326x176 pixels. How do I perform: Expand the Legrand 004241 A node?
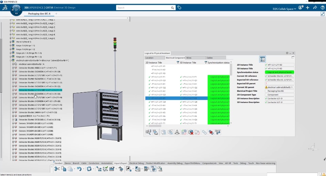click(13, 116)
